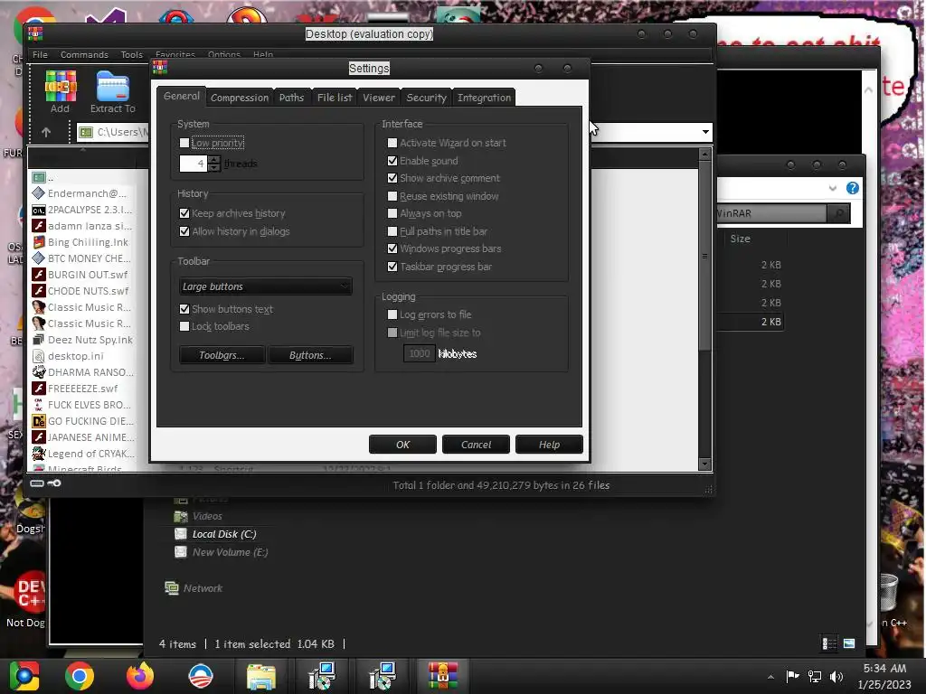Open the Large buttons toolbar dropdown
The width and height of the screenshot is (926, 694).
265,286
